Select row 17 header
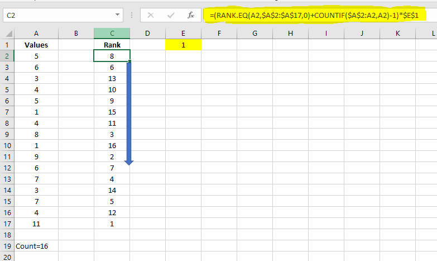The width and height of the screenshot is (437, 261). point(7,224)
